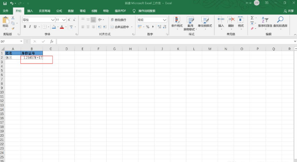Click the Format Painter brush icon
This screenshot has width=297, height=162.
tap(13, 28)
